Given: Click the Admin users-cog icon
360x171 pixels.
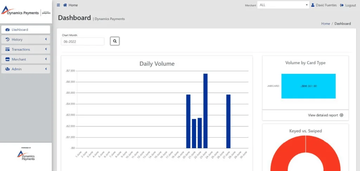Looking at the screenshot, I should tap(7, 69).
